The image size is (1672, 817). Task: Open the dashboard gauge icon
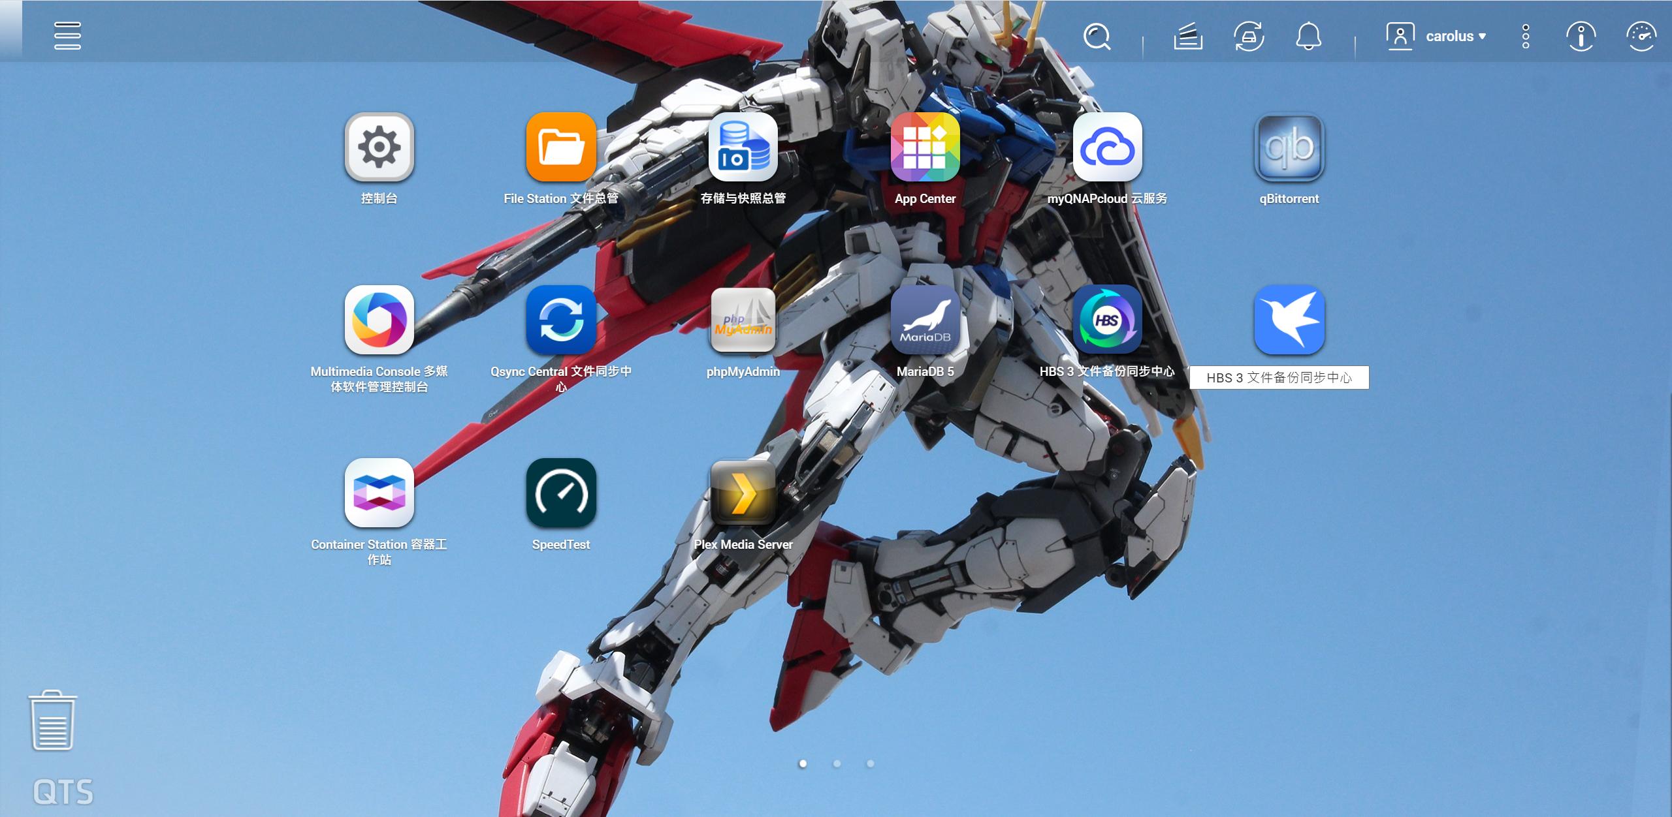pos(1641,37)
